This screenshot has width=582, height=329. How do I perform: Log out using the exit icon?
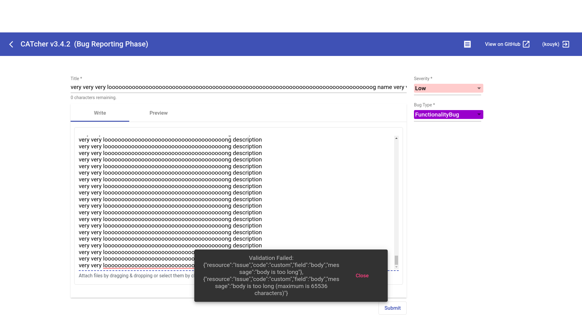pyautogui.click(x=566, y=44)
